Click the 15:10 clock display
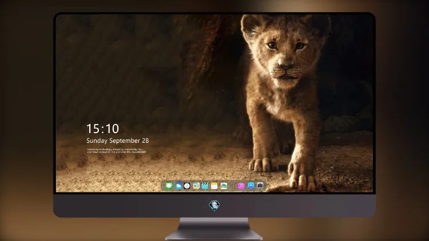 point(102,128)
